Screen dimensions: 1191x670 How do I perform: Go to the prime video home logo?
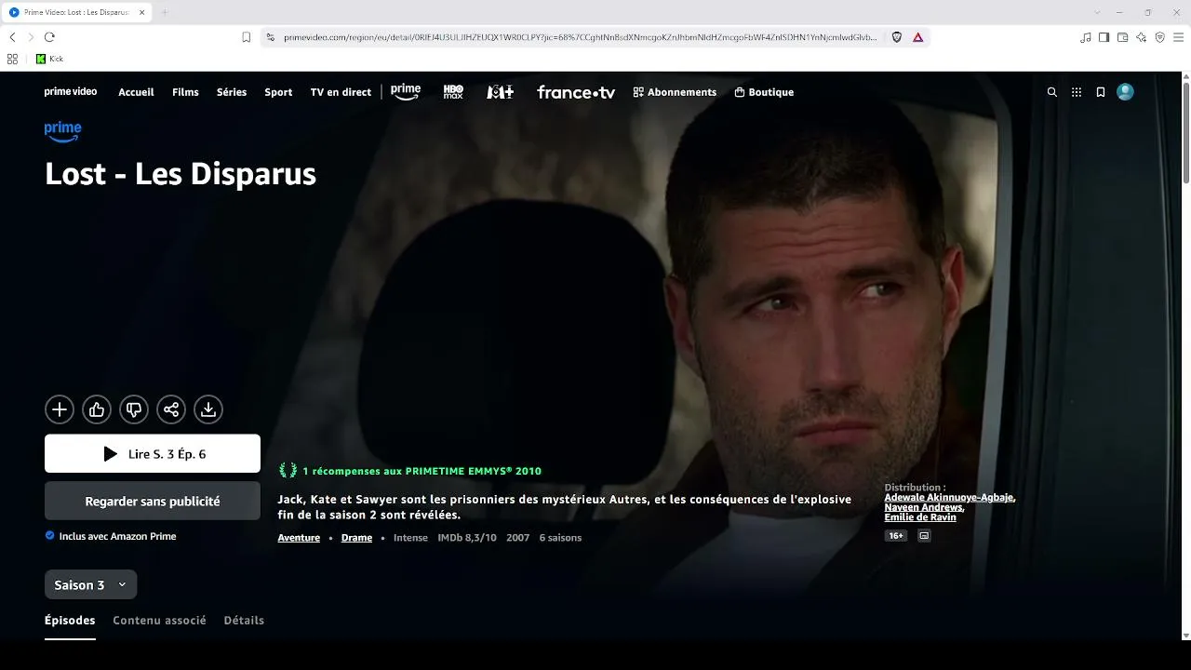pyautogui.click(x=71, y=92)
